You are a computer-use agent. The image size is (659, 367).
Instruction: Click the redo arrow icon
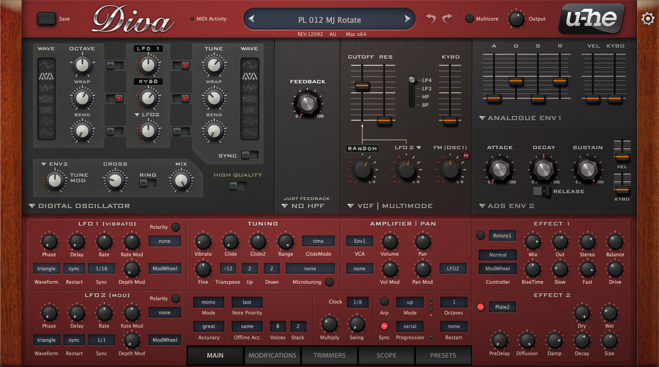pos(447,19)
